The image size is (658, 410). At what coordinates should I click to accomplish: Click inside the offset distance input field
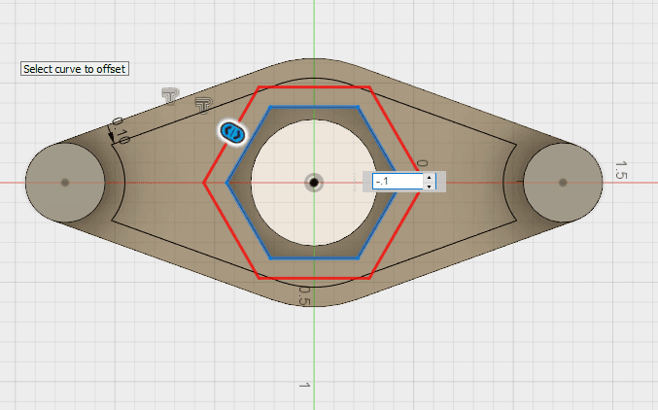(397, 181)
